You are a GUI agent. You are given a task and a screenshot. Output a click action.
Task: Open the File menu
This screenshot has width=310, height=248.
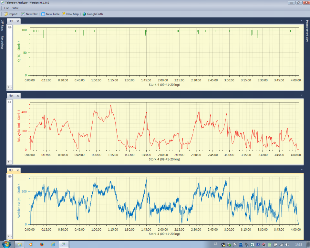tap(6, 8)
